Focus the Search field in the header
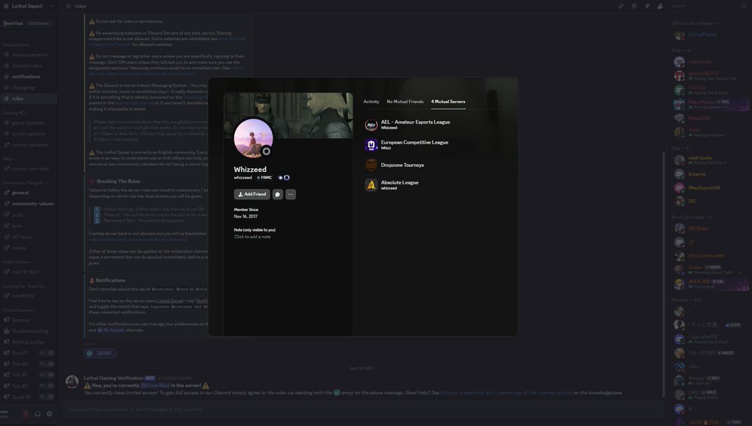Viewport: 752px width, 426px height. (x=707, y=6)
